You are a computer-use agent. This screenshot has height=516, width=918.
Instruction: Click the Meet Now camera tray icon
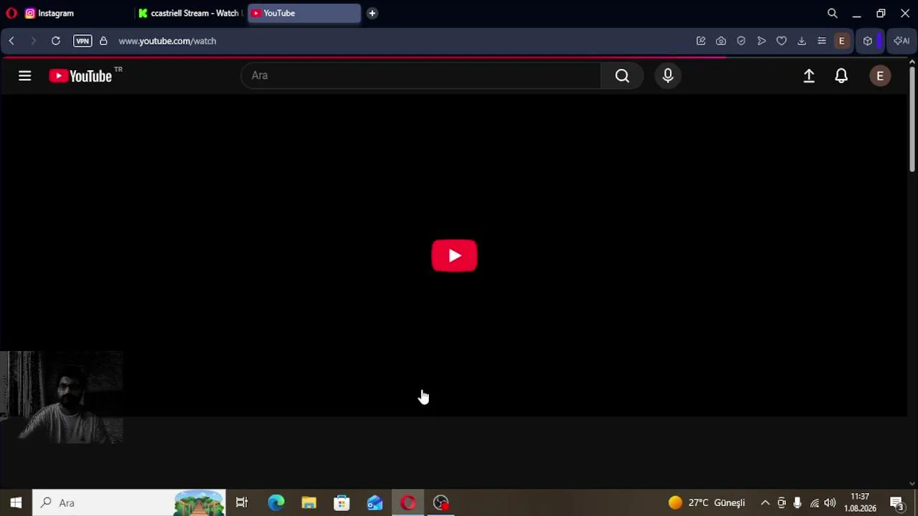pos(782,502)
